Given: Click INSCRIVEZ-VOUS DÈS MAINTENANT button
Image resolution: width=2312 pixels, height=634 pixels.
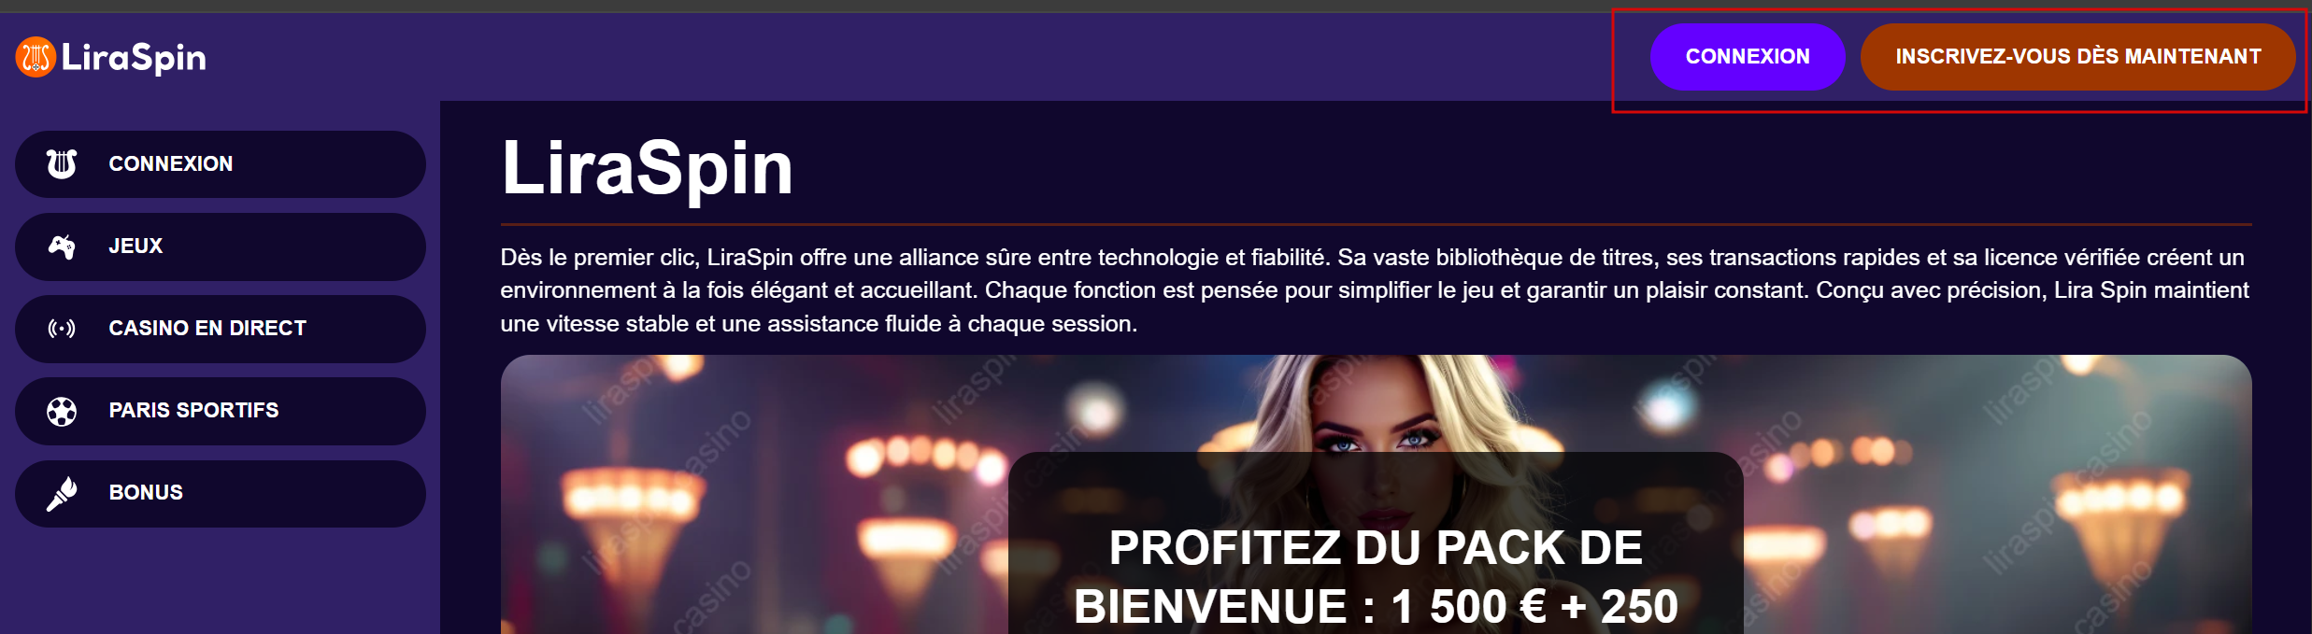Looking at the screenshot, I should pyautogui.click(x=2078, y=57).
